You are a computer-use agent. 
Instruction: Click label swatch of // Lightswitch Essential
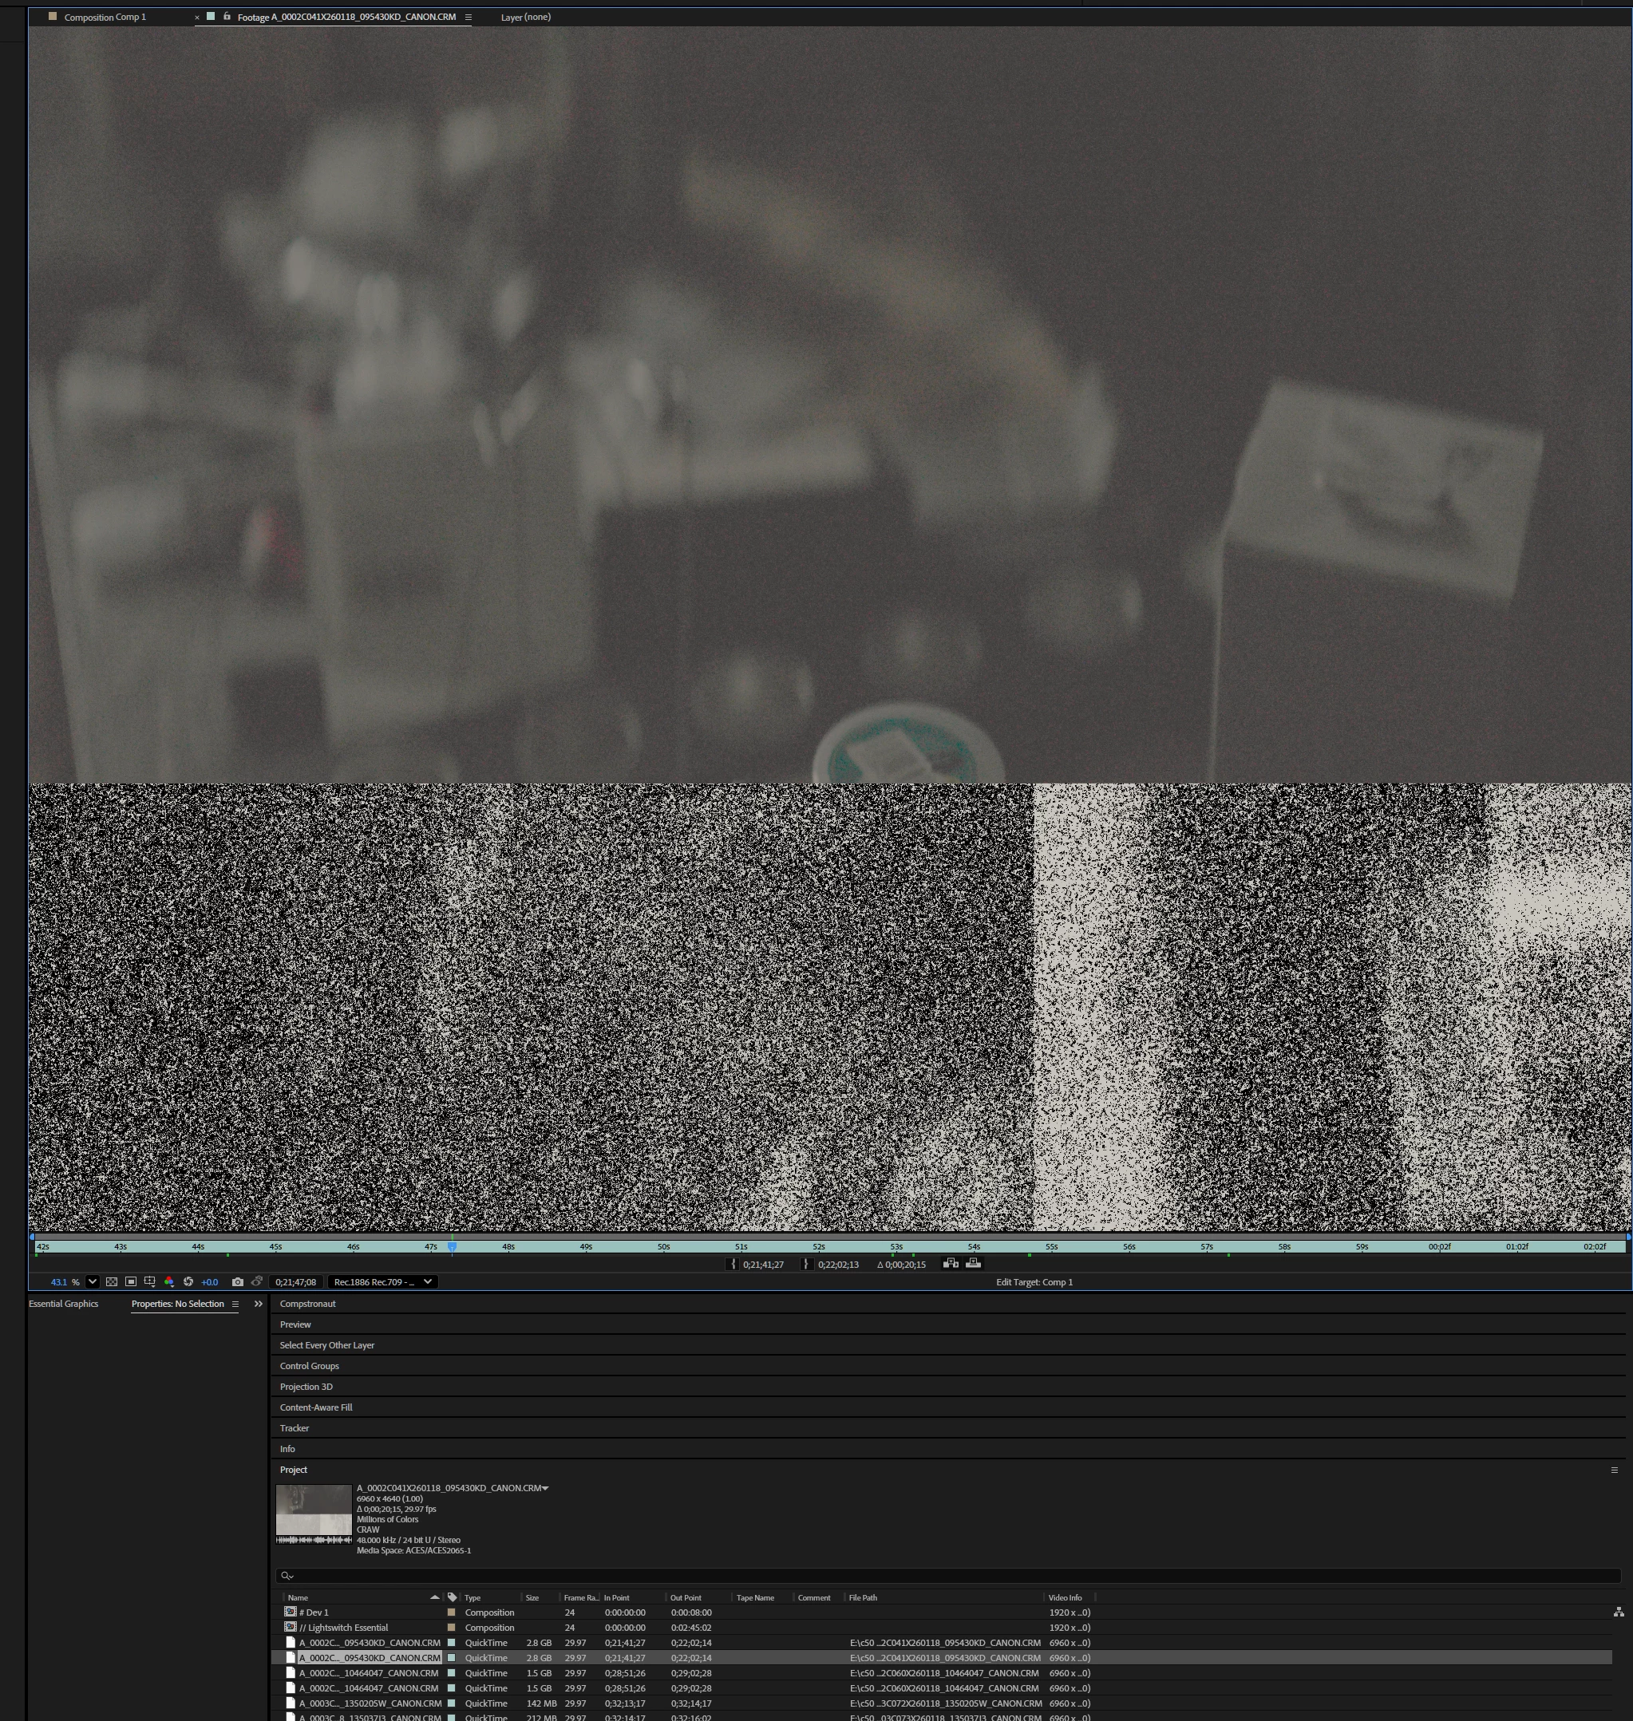point(451,1627)
